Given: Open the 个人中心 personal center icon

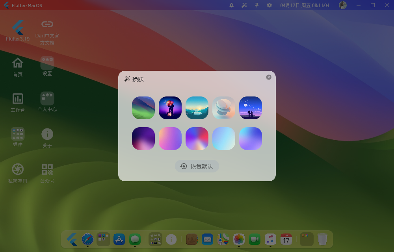Looking at the screenshot, I should click(x=47, y=102).
